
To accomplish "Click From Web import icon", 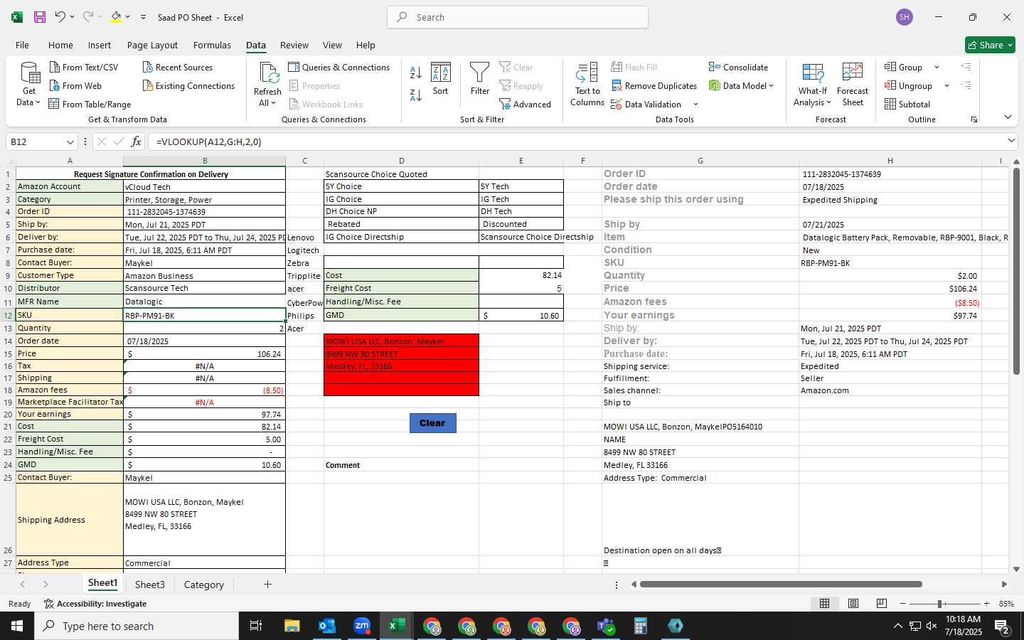I will coord(55,85).
